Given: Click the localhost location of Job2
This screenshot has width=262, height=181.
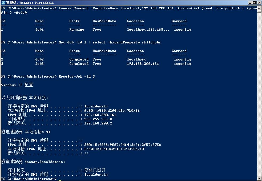Looking at the screenshot, I should pyautogui.click(x=136, y=59).
